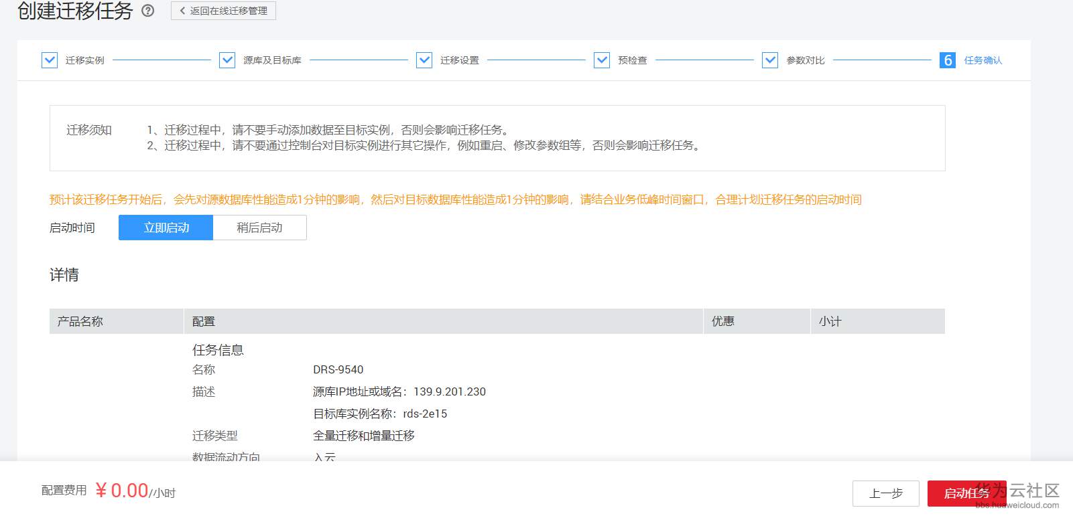Click the step 6 number icon

948,60
